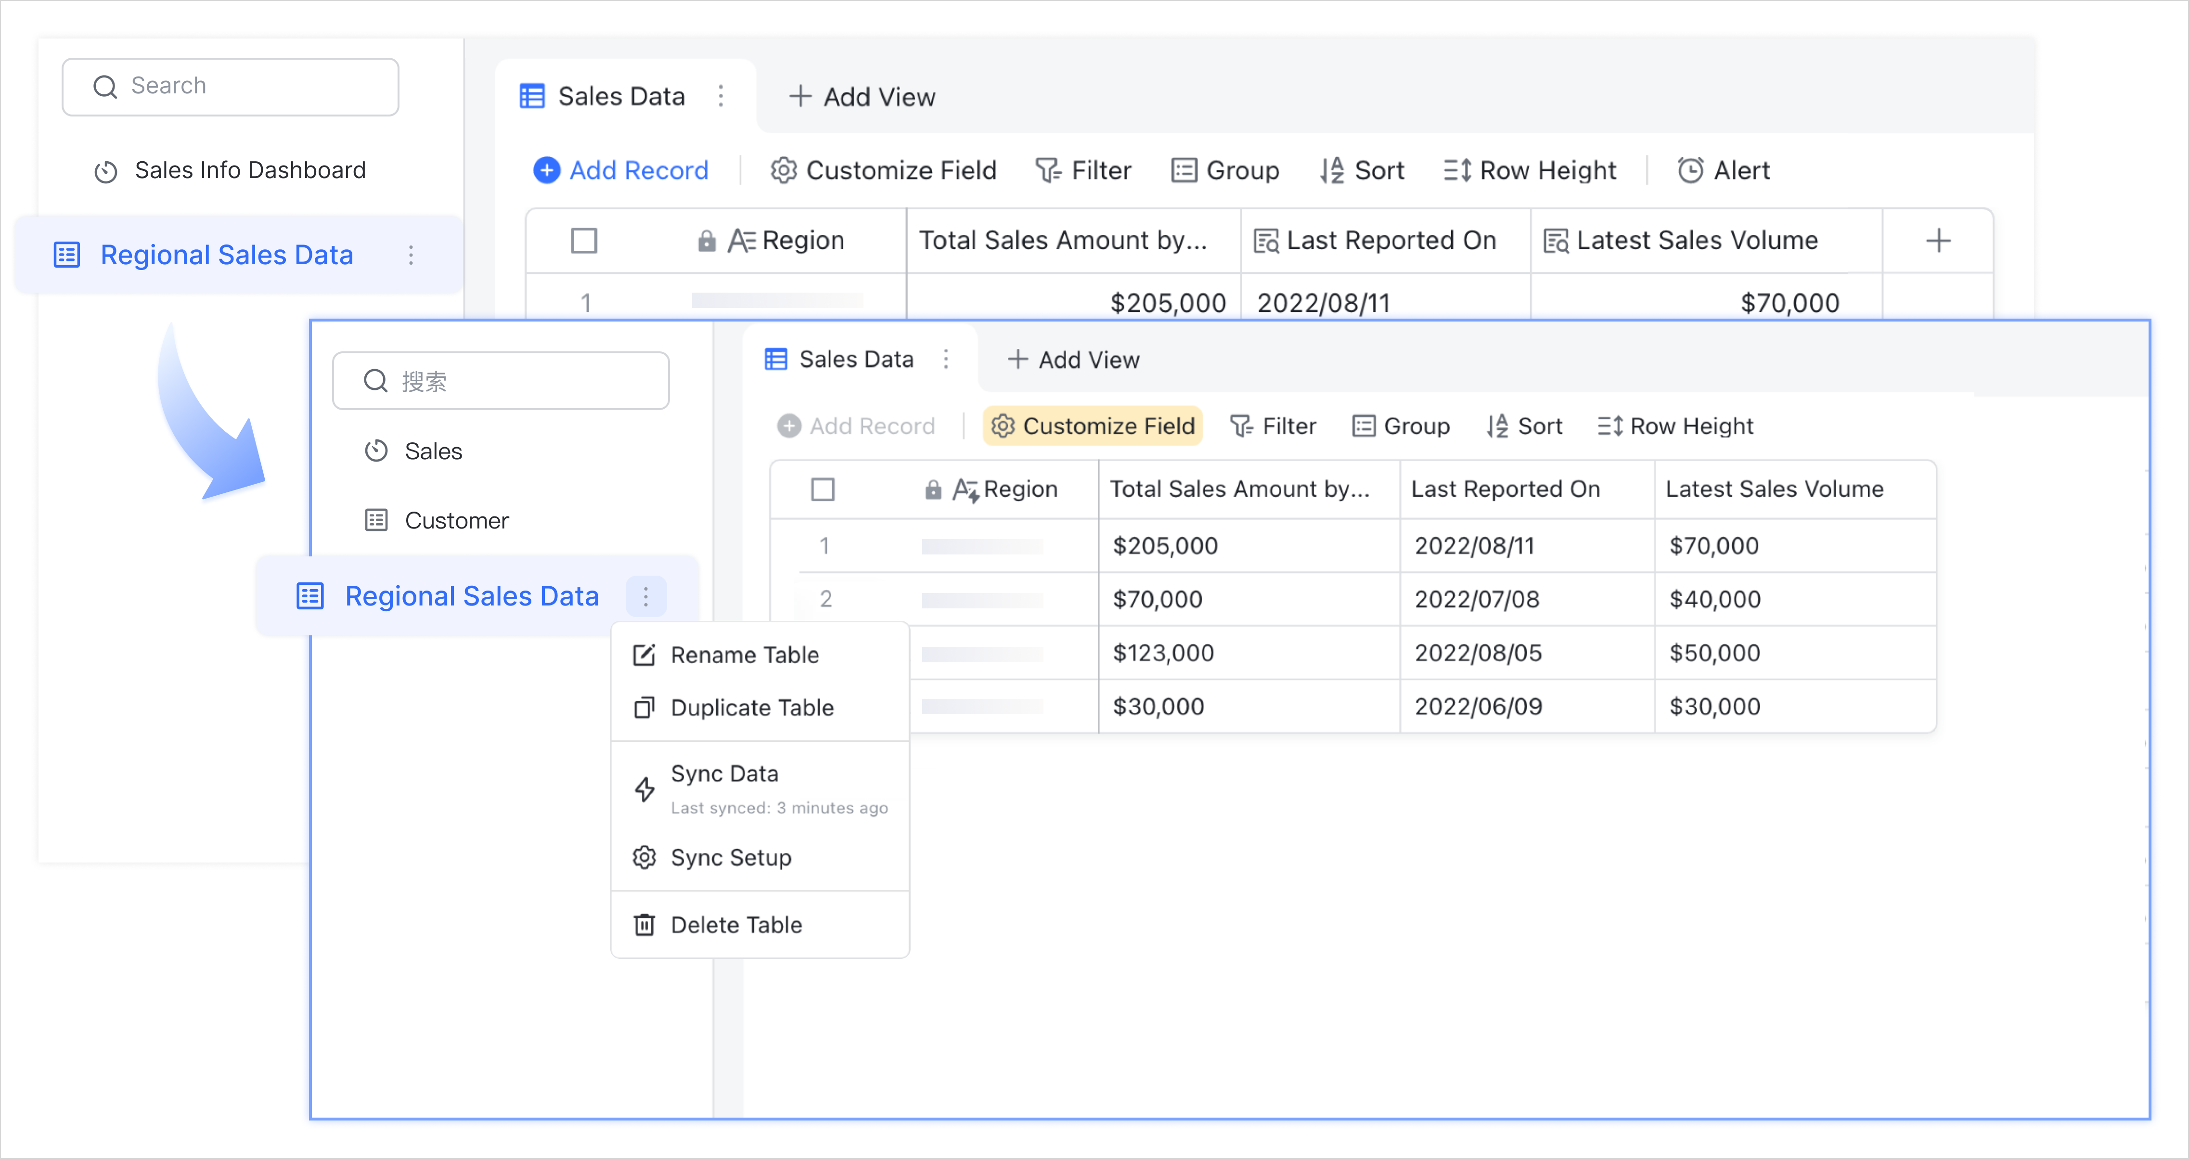The height and width of the screenshot is (1159, 2189).
Task: Click the Delete Table trash icon
Action: pyautogui.click(x=644, y=925)
